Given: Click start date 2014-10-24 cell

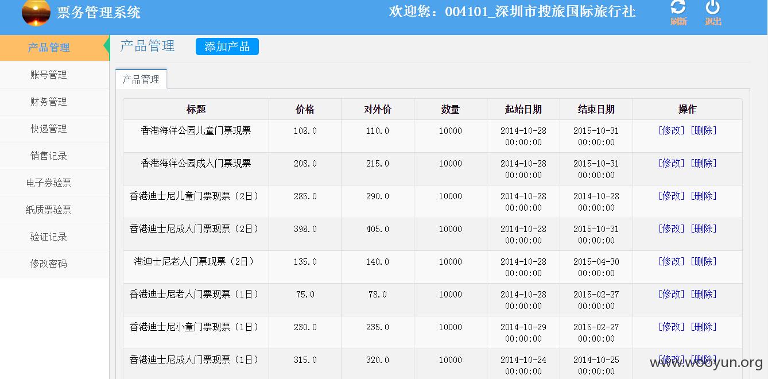Looking at the screenshot, I should (x=523, y=365).
